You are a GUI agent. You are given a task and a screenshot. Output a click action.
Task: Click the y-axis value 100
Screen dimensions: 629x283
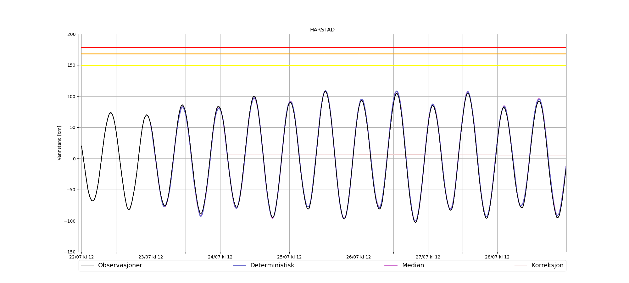tap(72, 97)
